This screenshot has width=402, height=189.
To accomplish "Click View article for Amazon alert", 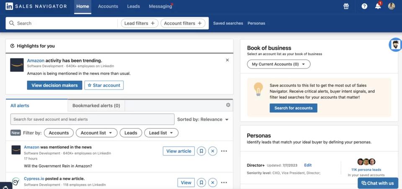I will click(x=179, y=151).
